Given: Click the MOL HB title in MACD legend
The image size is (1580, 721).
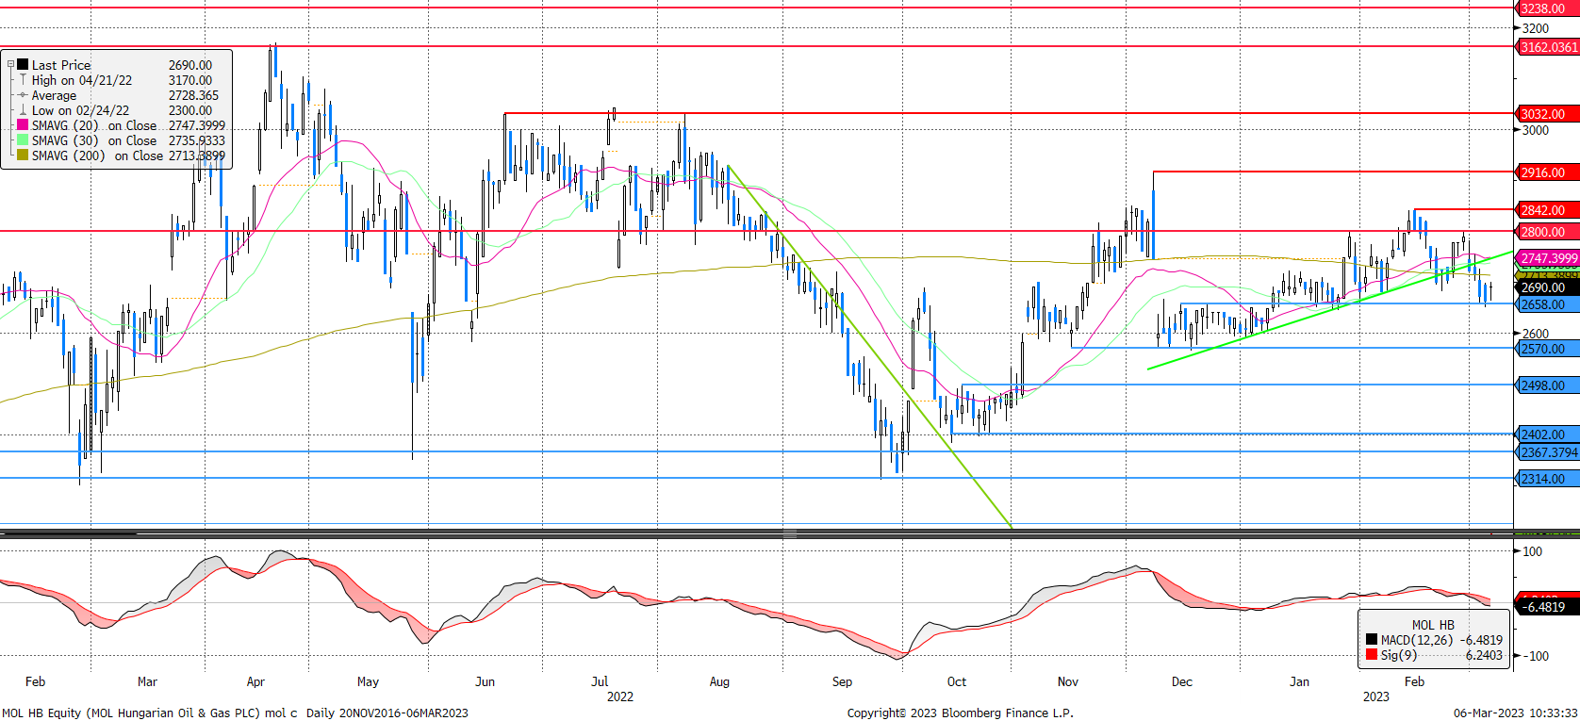Looking at the screenshot, I should pos(1433,625).
